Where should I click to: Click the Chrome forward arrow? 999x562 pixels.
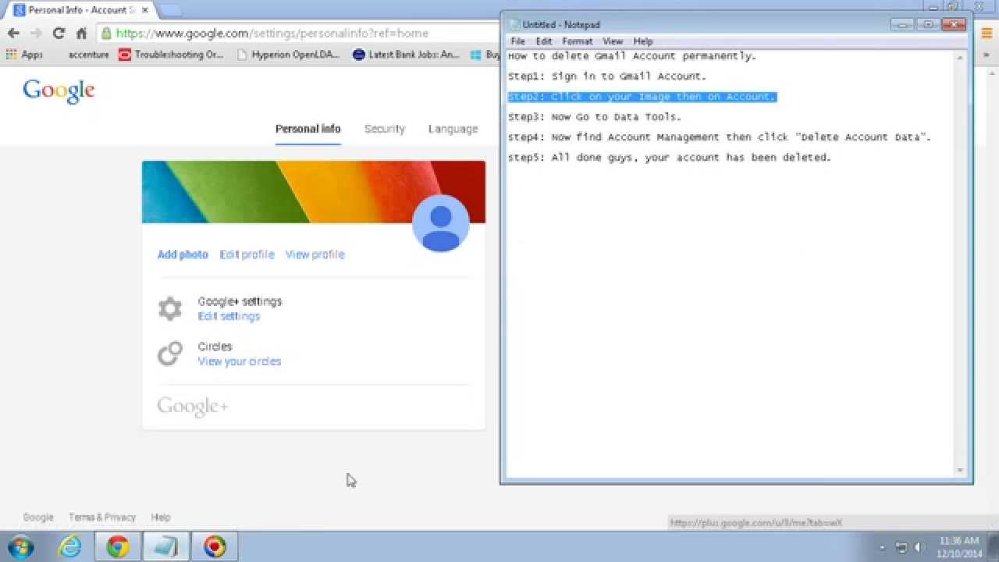tap(36, 33)
